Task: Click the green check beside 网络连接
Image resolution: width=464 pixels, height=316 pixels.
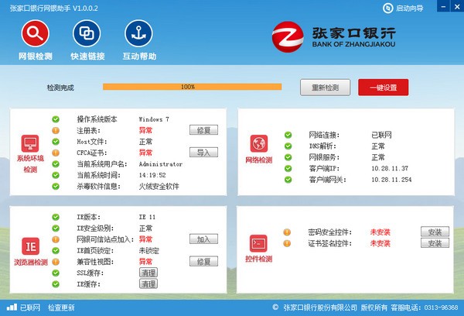Action: 288,136
